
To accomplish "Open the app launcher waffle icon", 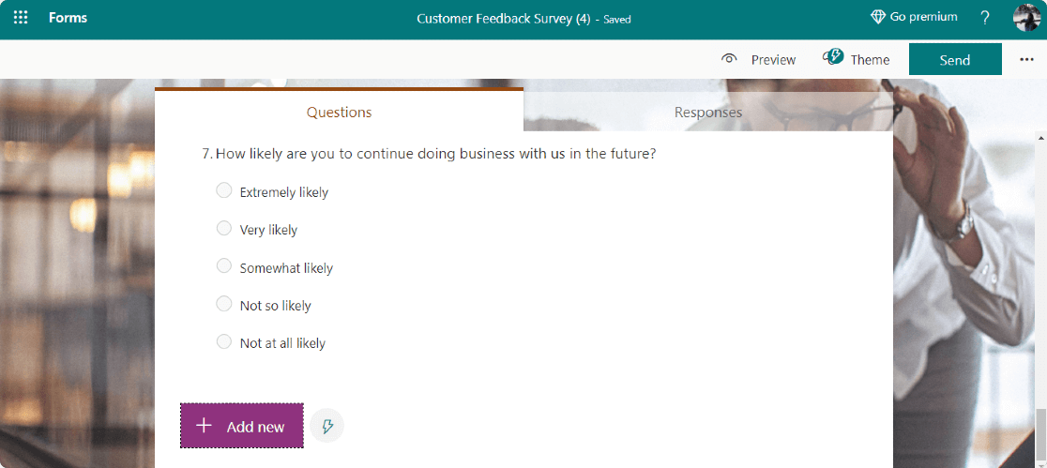I will pos(21,18).
